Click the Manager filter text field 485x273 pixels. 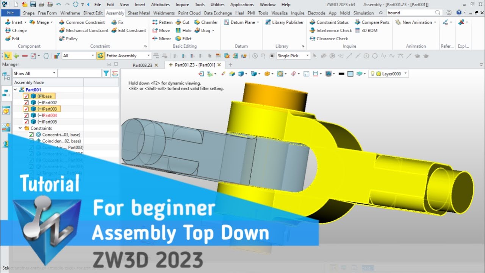pyautogui.click(x=80, y=74)
